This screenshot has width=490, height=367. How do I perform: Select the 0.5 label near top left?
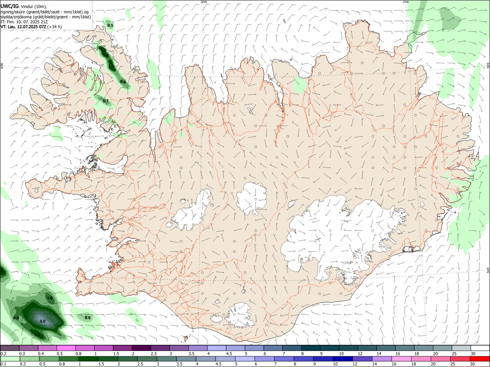pyautogui.click(x=110, y=25)
